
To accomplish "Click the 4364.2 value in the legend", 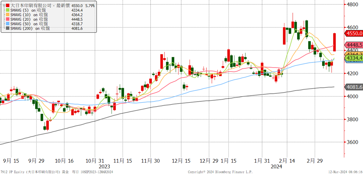I will point(77,15).
